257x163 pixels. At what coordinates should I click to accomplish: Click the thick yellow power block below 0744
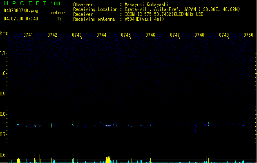click(108, 160)
